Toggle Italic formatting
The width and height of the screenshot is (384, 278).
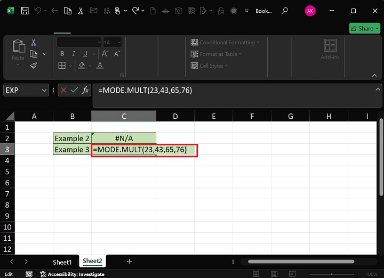74,54
